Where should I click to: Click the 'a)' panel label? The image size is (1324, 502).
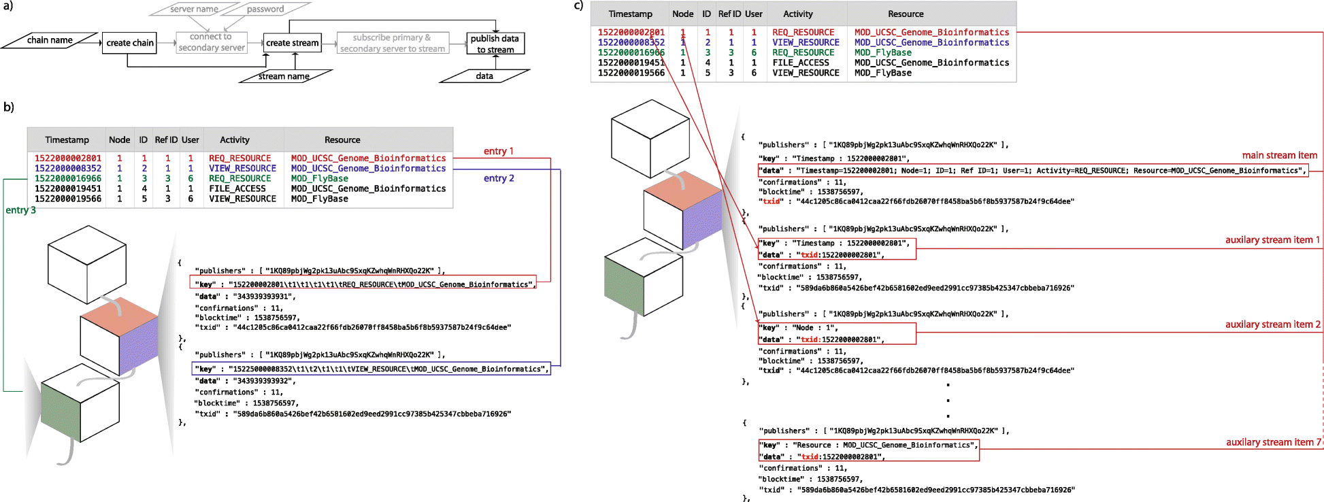[x=8, y=6]
